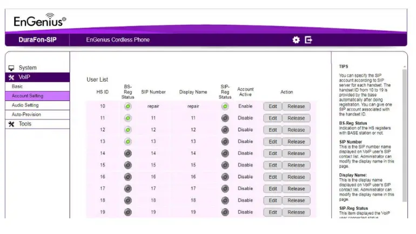Edit the account for HS 18
416x234 pixels.
click(272, 200)
